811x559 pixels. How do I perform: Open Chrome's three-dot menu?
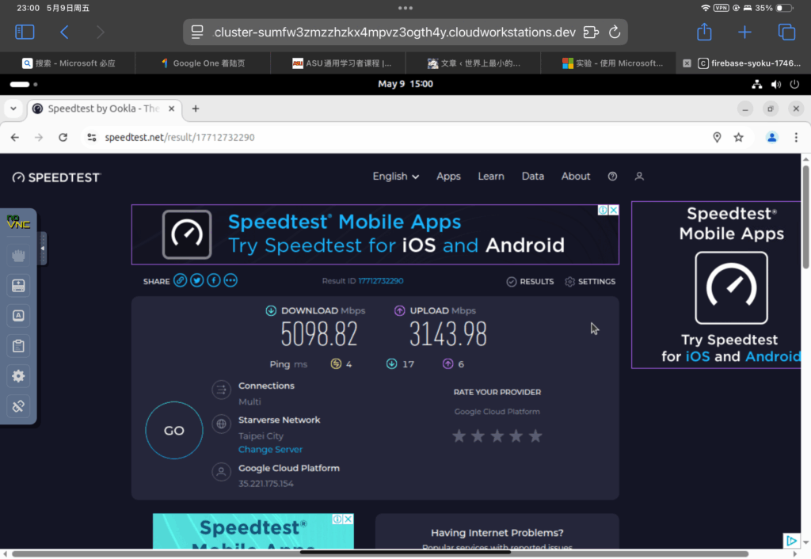[x=796, y=138]
